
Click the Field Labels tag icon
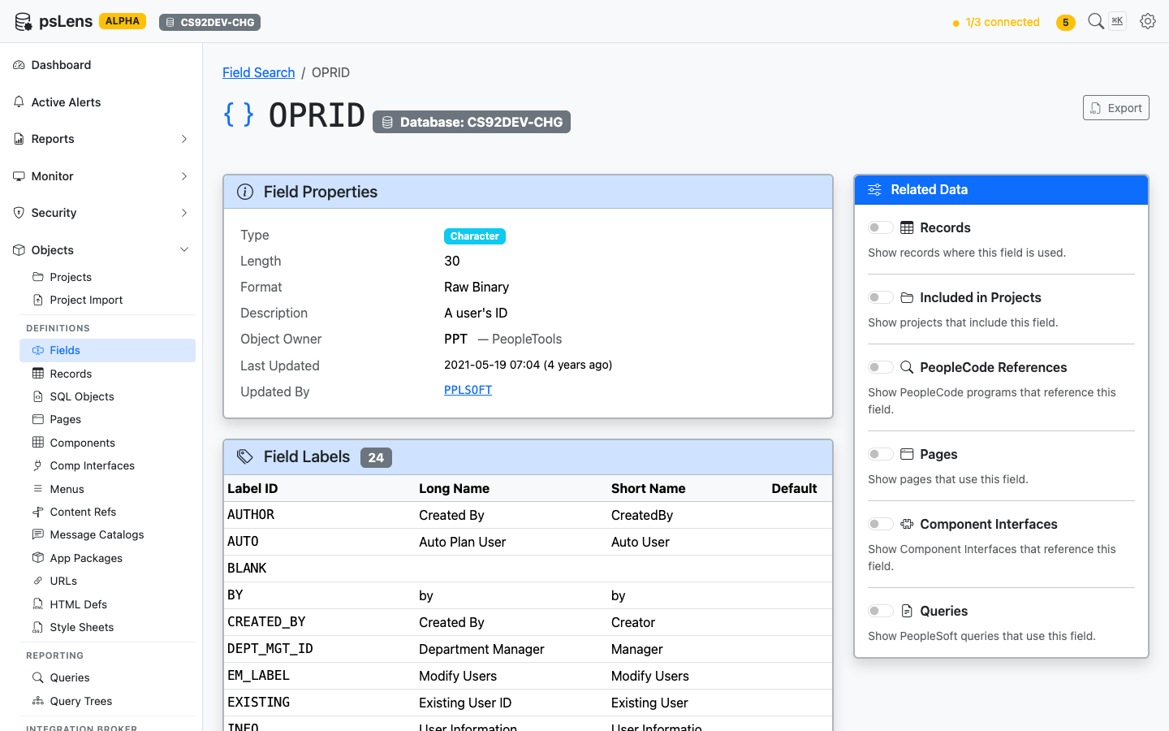tap(244, 456)
